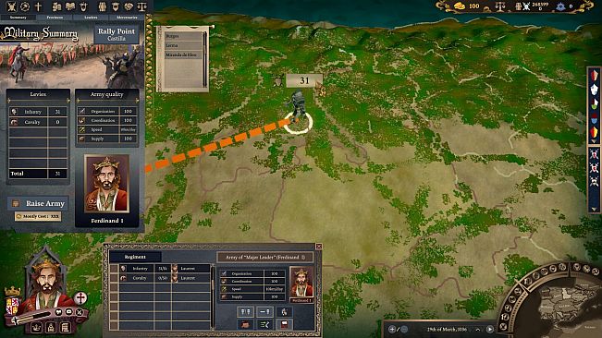
Task: Click the province list scrollbar
Action: coord(205,59)
